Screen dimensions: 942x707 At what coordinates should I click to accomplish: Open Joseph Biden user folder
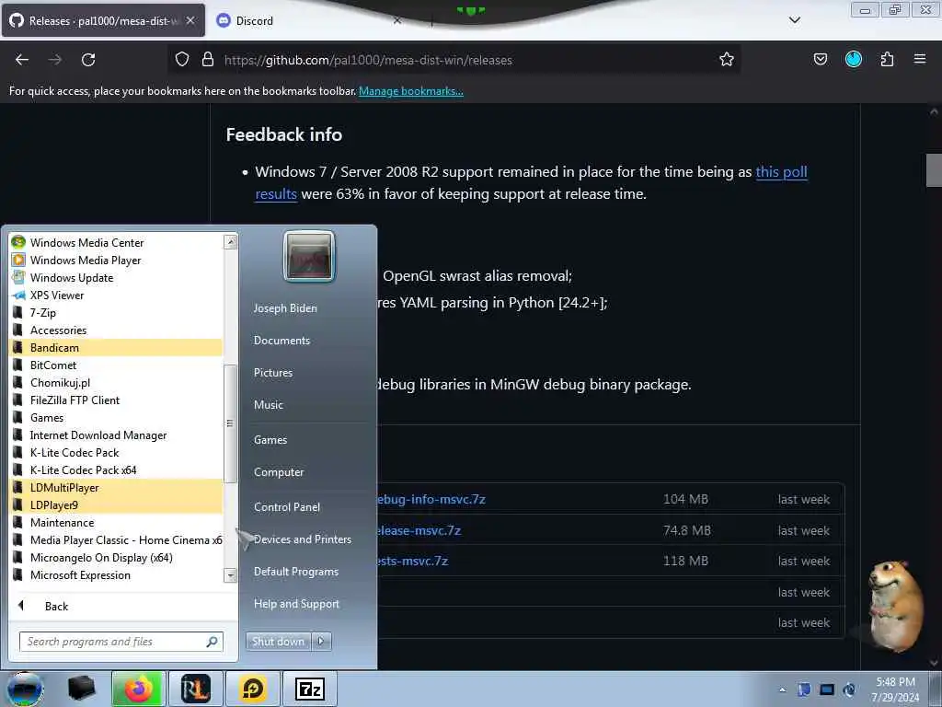coord(285,308)
